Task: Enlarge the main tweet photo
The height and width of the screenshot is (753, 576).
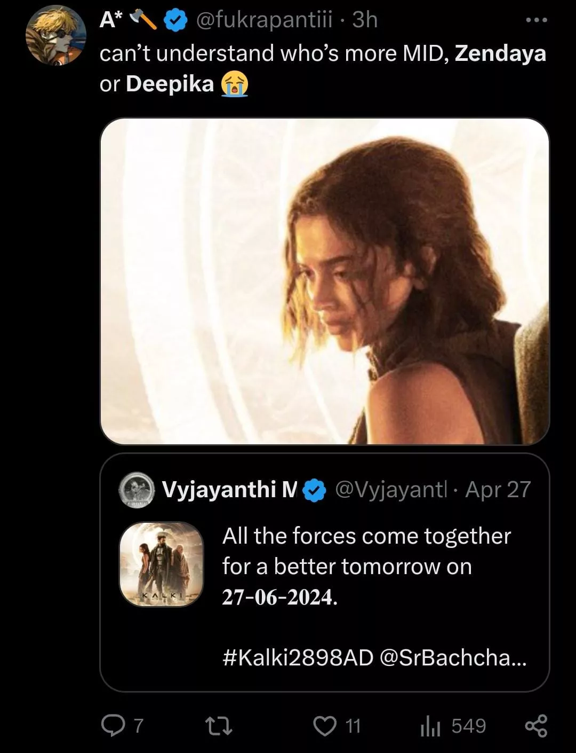Action: click(x=324, y=281)
